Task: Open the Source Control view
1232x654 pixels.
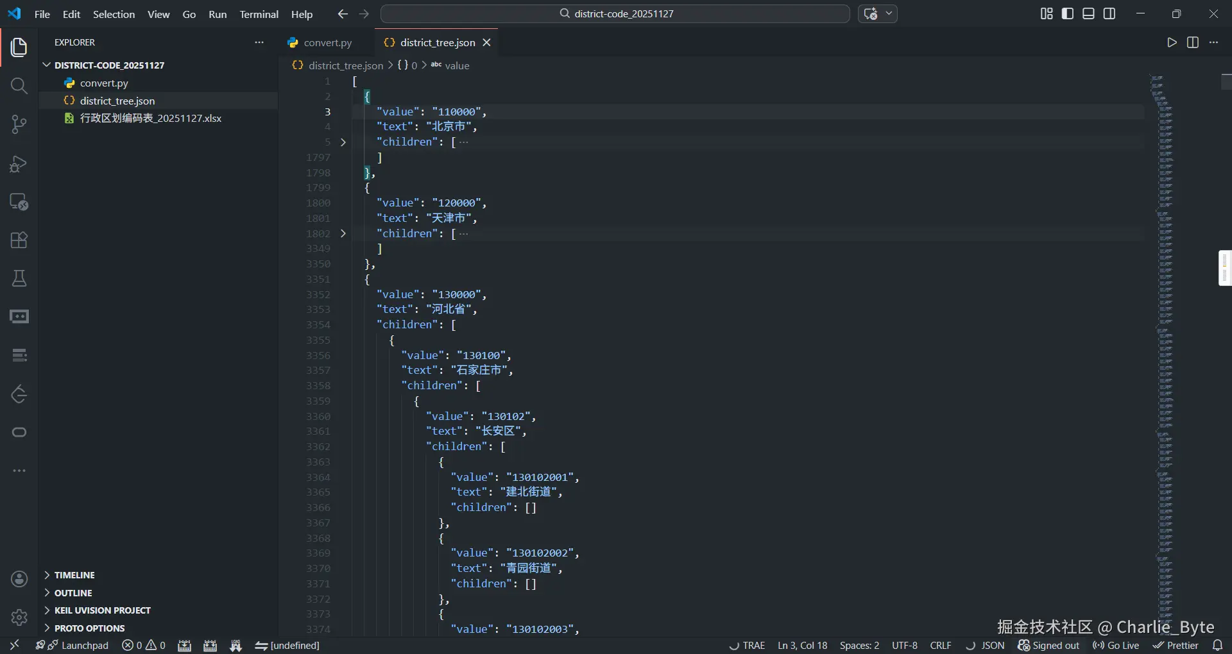Action: click(19, 124)
